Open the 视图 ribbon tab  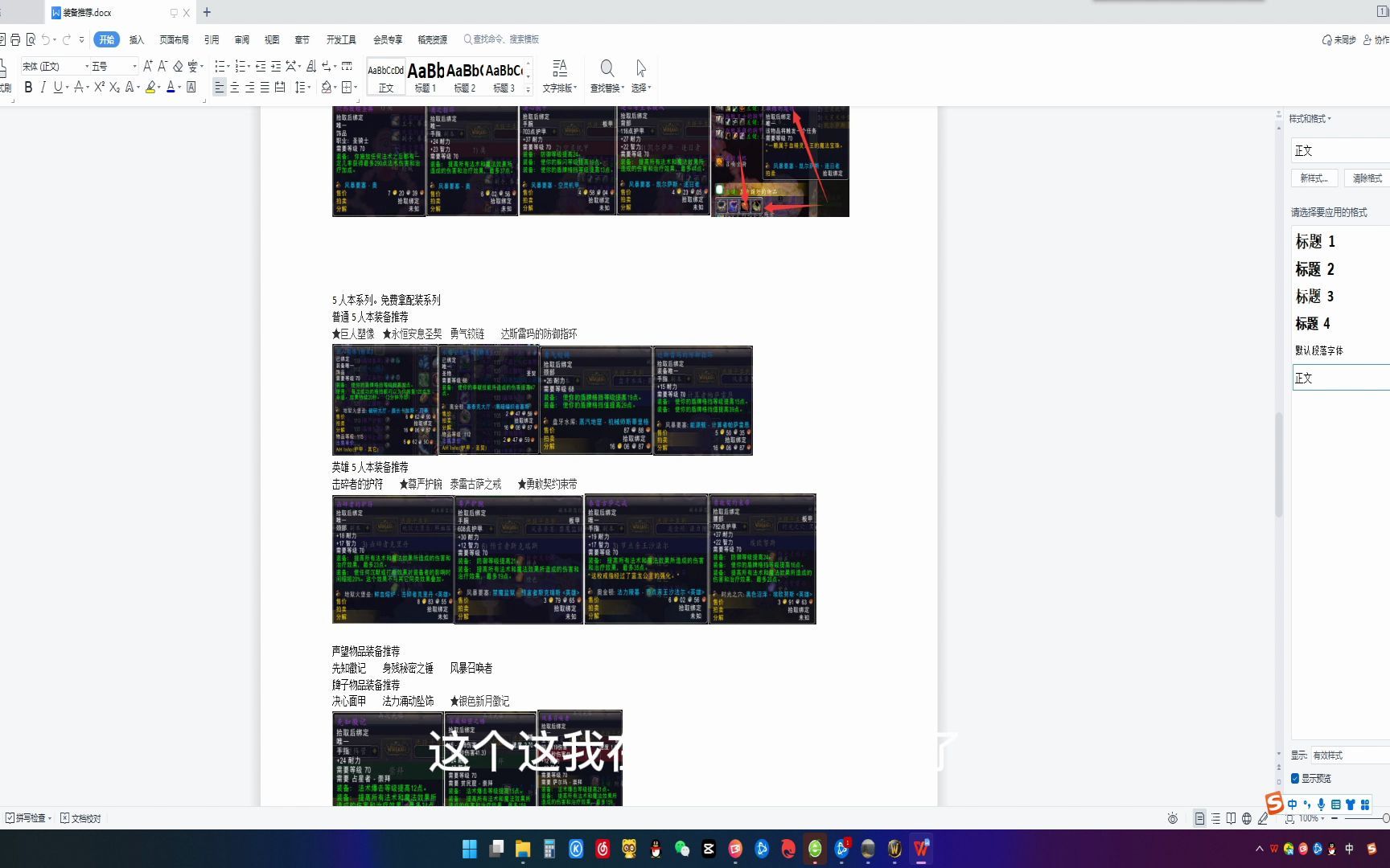click(x=272, y=39)
